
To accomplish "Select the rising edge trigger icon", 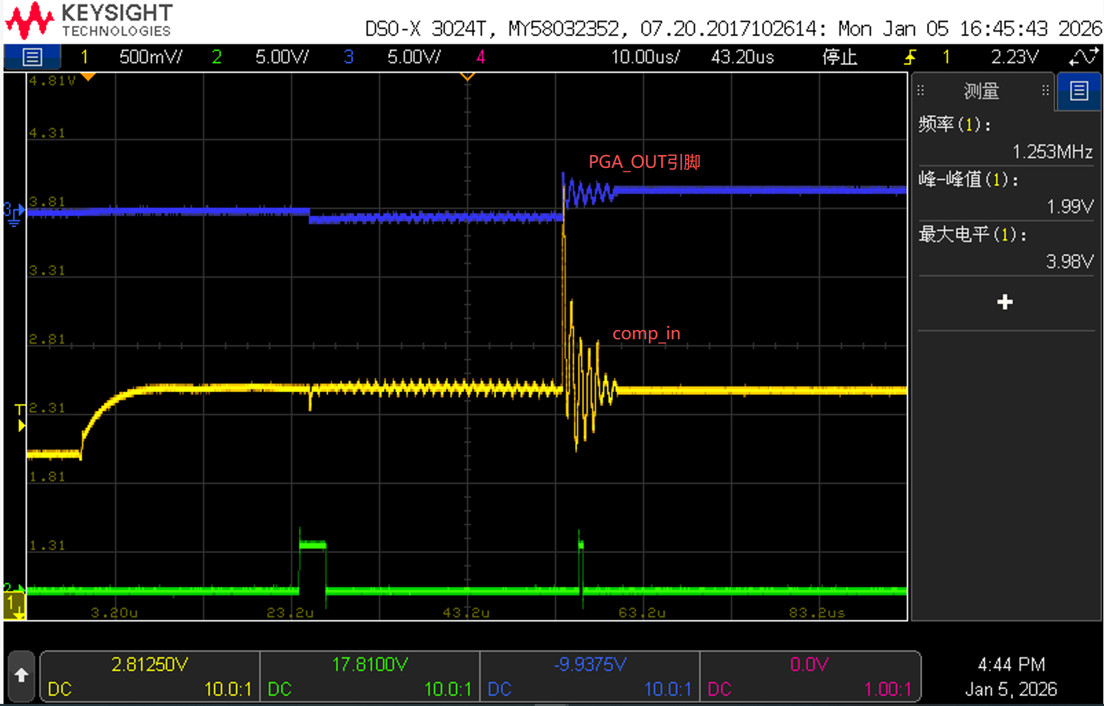I will 910,57.
